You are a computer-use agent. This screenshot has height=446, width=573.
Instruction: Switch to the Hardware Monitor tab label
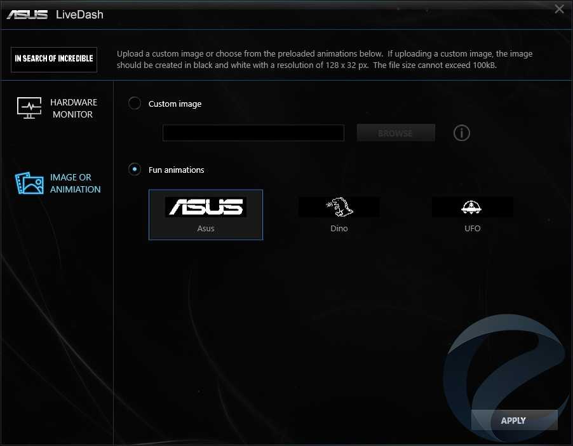pyautogui.click(x=74, y=109)
